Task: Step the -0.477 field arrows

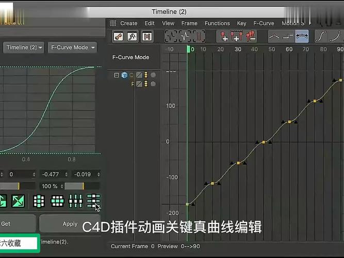Action: click(x=66, y=174)
